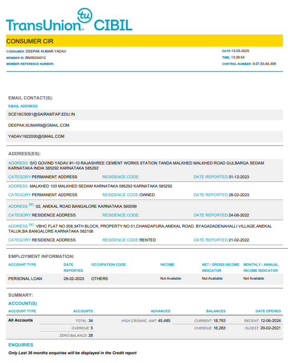Select the Last 36 months enquiries note
The height and width of the screenshot is (363, 288).
[72, 353]
